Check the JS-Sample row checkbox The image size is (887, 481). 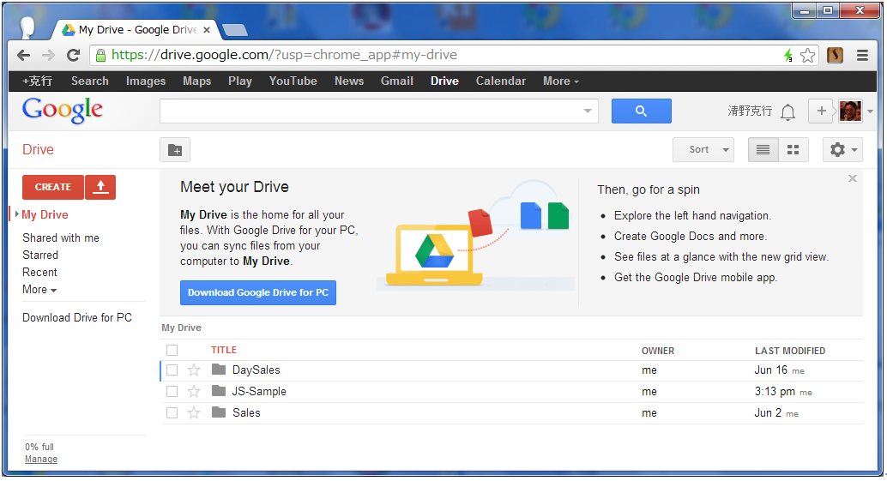[172, 392]
